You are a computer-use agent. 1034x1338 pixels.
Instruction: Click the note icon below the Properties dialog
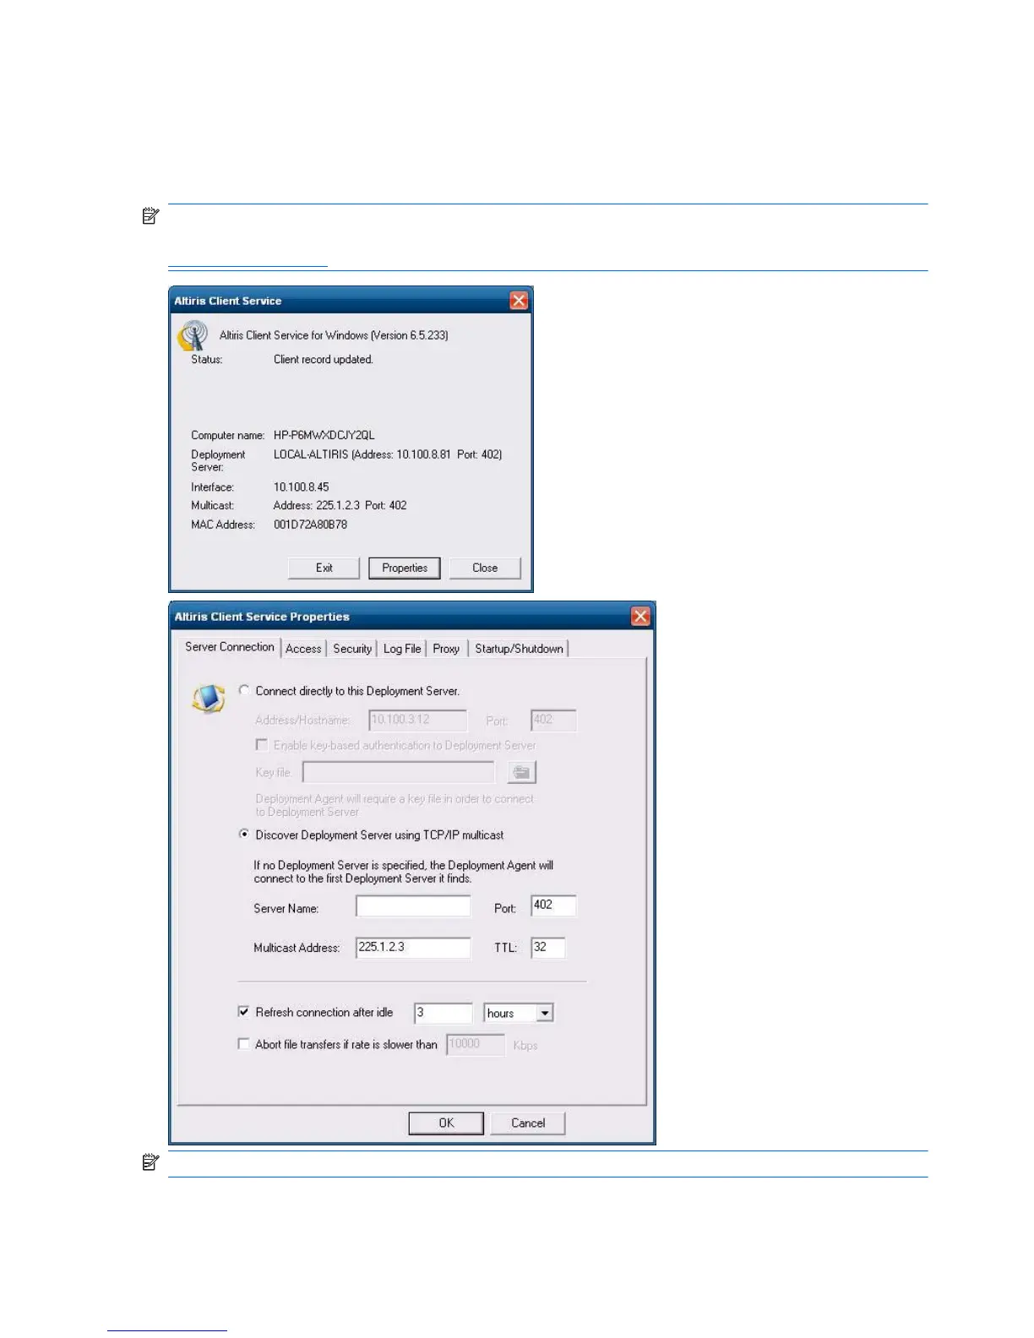click(151, 1162)
